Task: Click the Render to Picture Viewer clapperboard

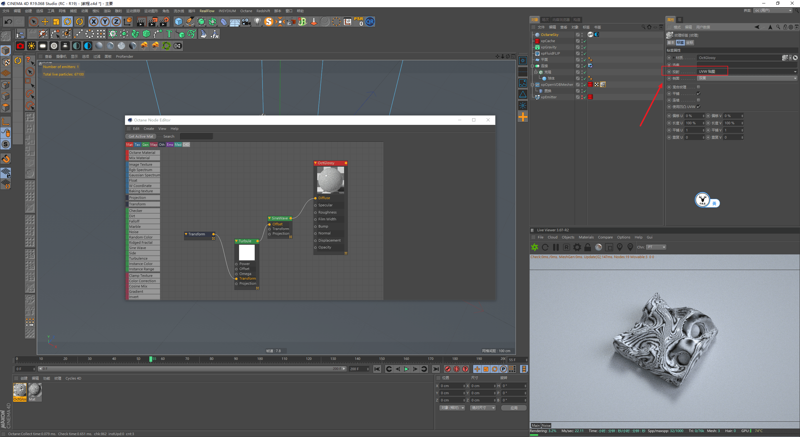Action: [x=153, y=22]
